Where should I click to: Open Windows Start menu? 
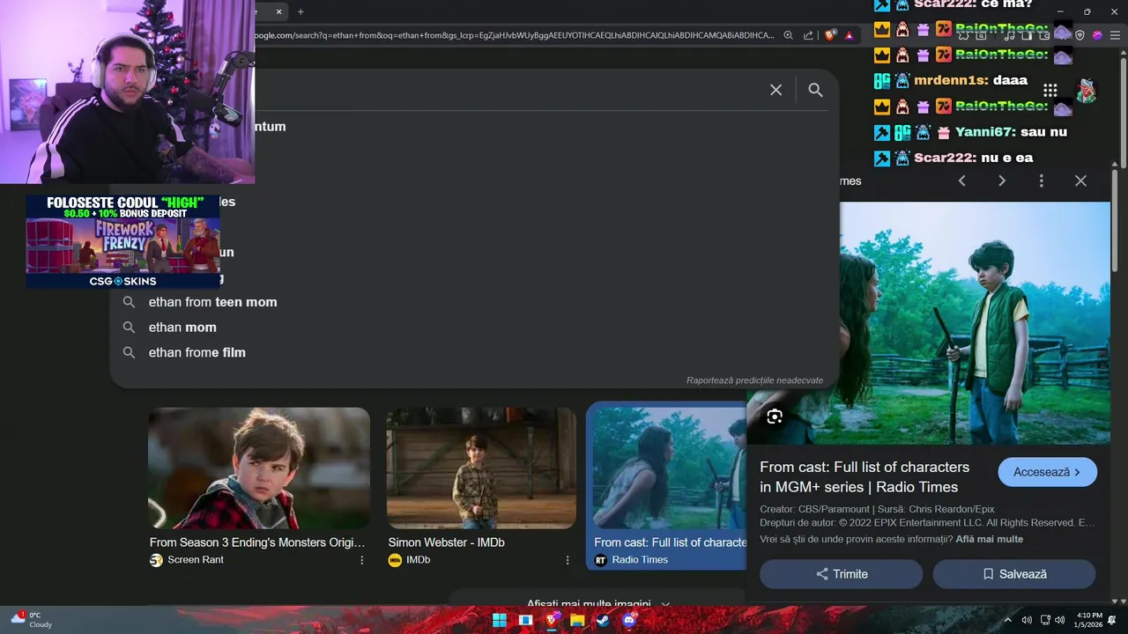pos(500,620)
